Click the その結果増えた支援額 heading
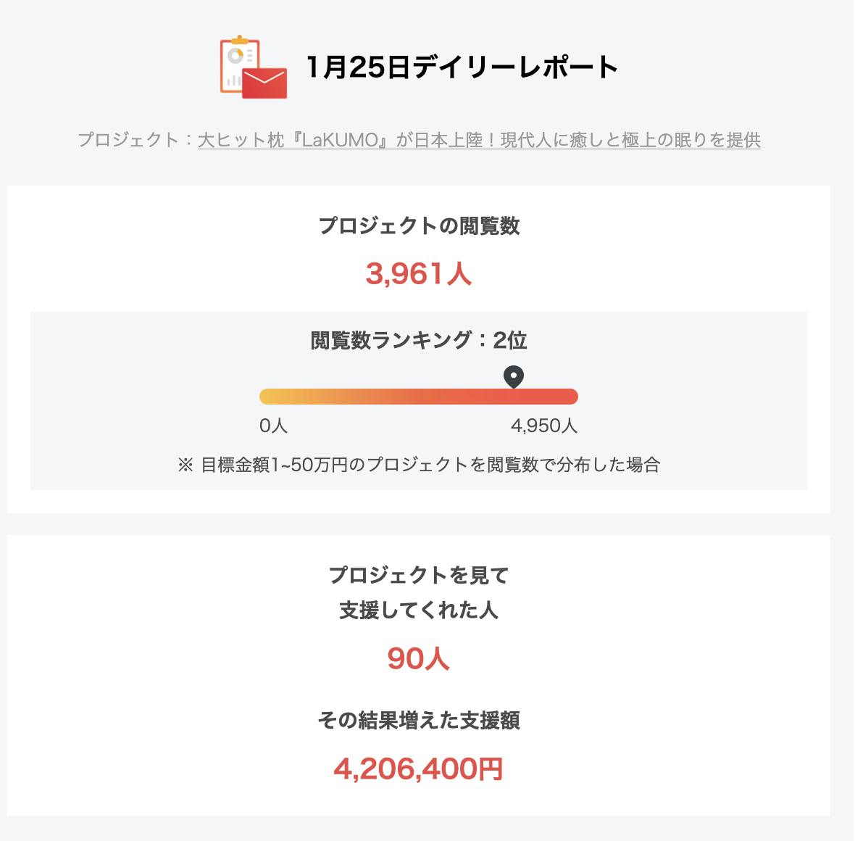 pos(419,721)
